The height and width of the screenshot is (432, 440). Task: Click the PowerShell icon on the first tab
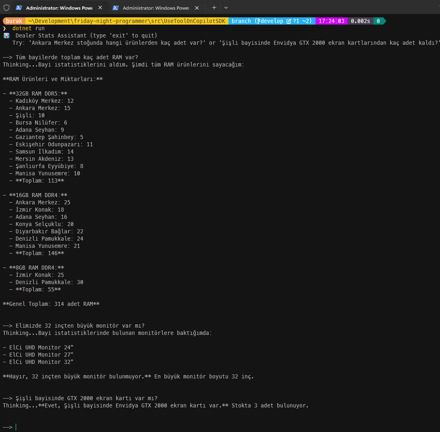point(19,8)
